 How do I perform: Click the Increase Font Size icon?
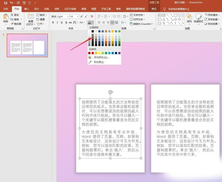tap(82, 16)
